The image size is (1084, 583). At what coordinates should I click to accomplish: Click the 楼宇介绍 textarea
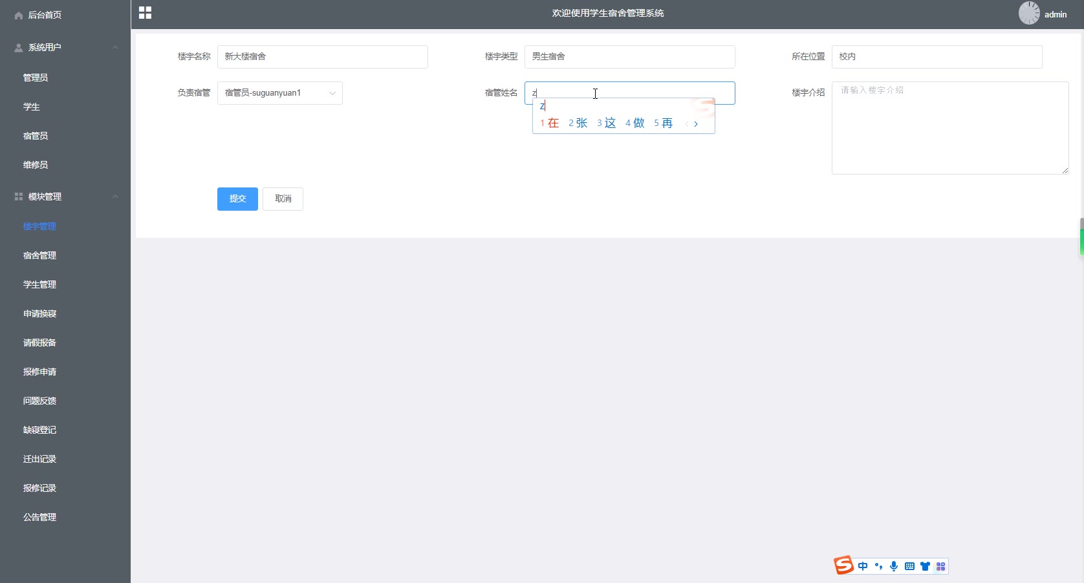pyautogui.click(x=950, y=128)
